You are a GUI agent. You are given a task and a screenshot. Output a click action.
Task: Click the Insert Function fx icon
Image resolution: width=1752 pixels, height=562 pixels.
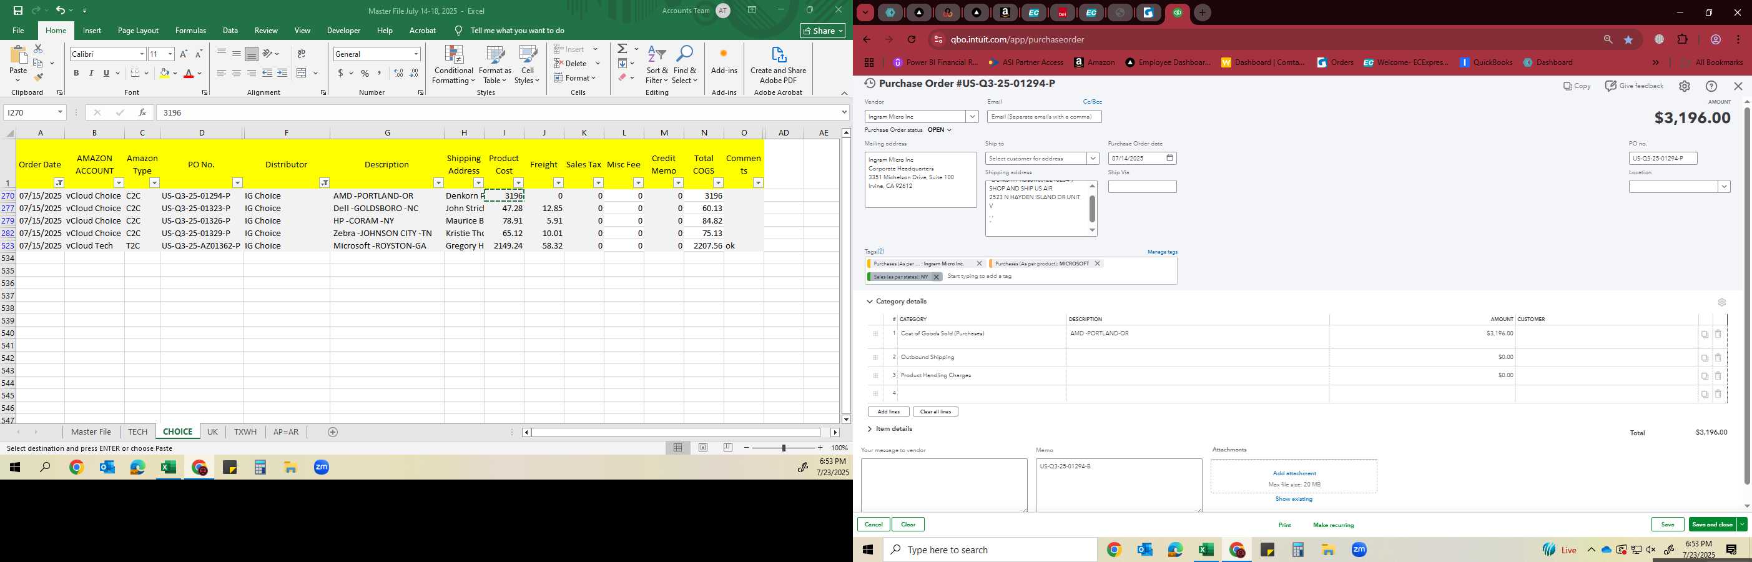pyautogui.click(x=142, y=113)
